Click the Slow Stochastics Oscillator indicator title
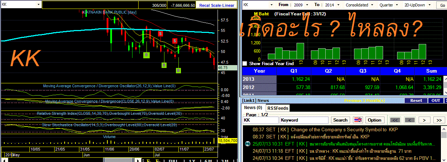 point(109,125)
